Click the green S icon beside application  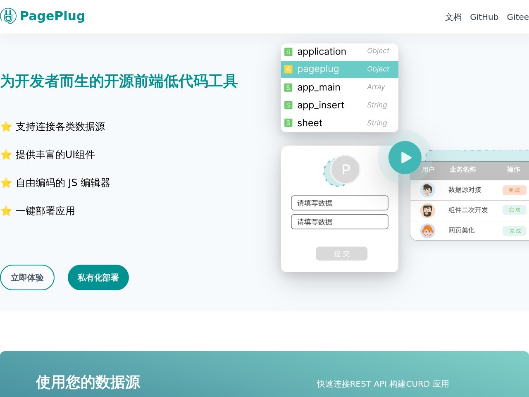[x=288, y=52]
